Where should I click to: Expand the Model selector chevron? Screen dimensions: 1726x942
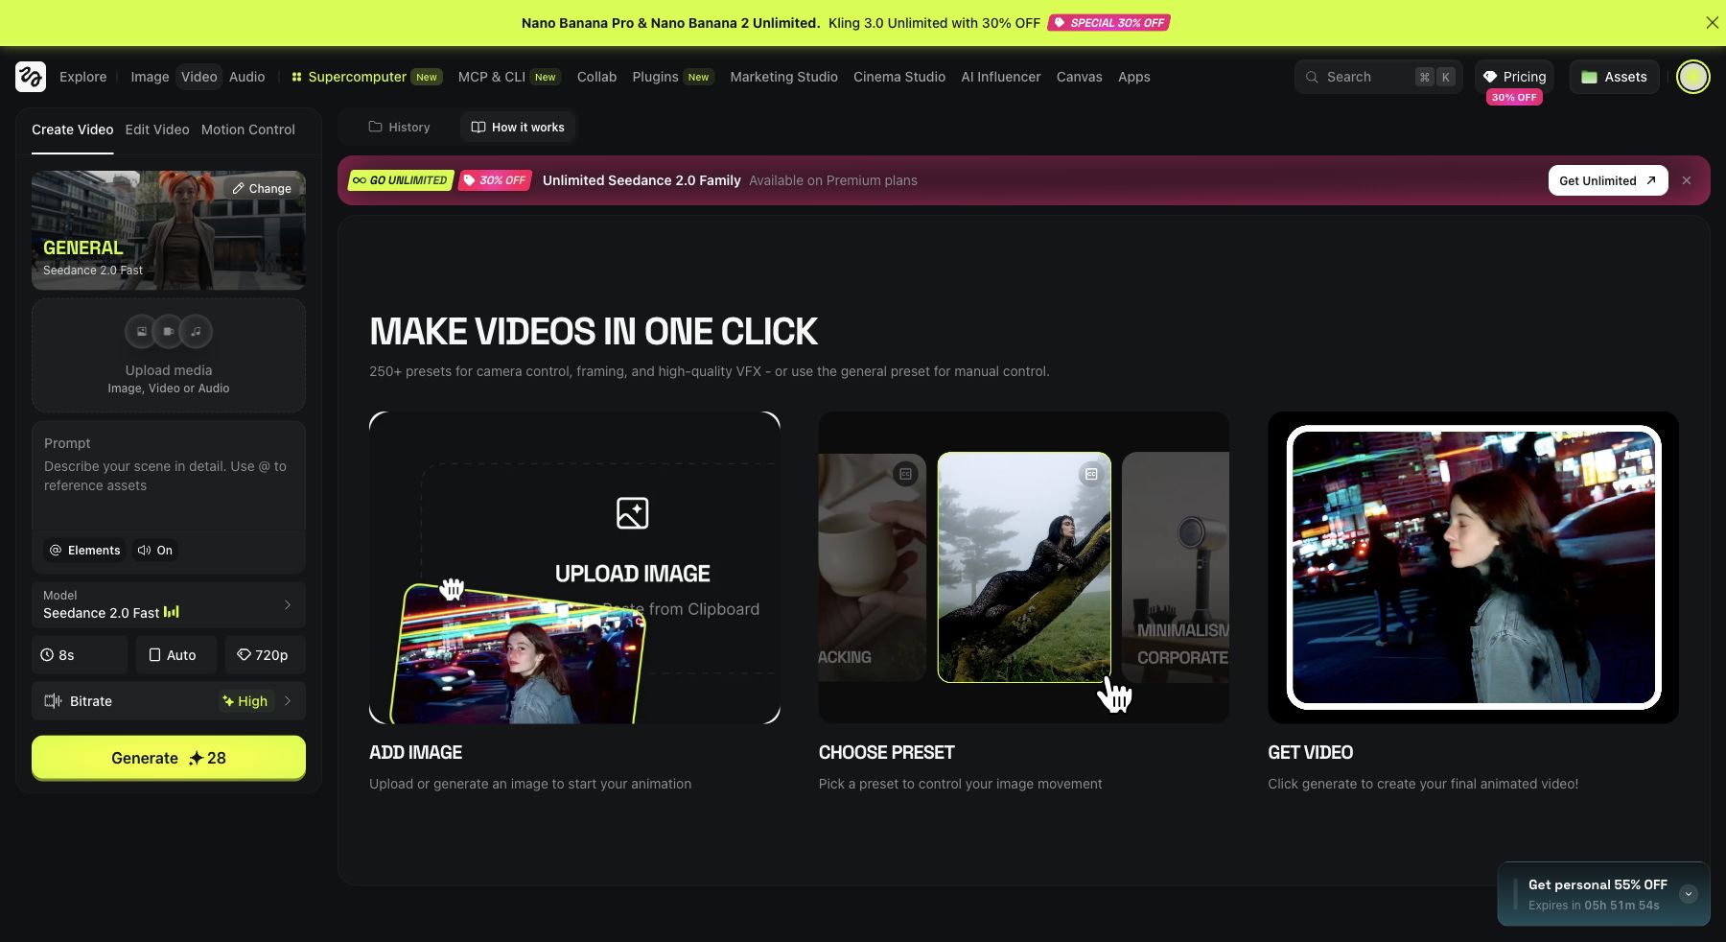click(287, 605)
